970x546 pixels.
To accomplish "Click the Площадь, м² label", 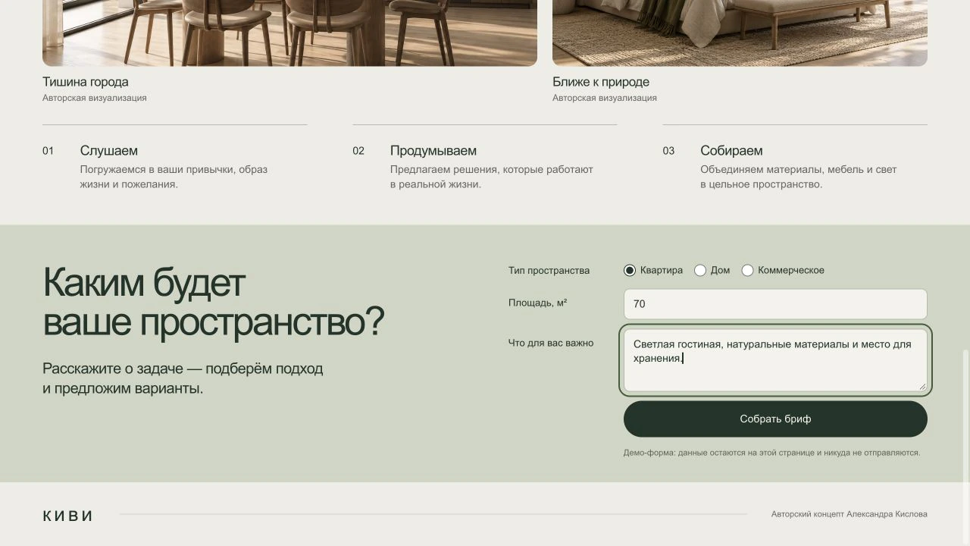I will click(x=538, y=303).
